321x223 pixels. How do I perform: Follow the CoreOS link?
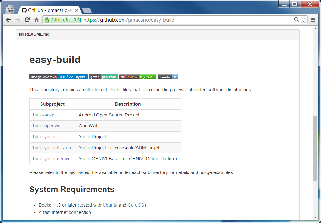coord(136,205)
